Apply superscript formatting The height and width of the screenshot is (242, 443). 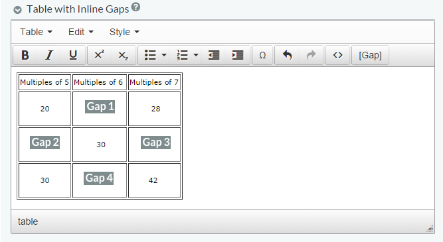click(99, 55)
